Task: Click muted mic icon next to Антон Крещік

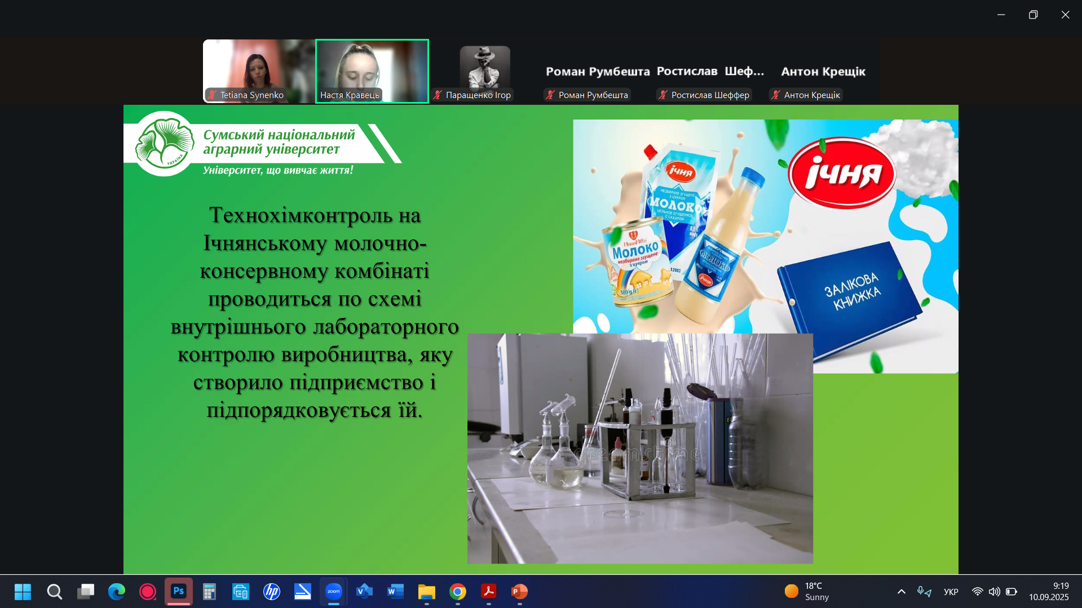Action: click(x=776, y=95)
